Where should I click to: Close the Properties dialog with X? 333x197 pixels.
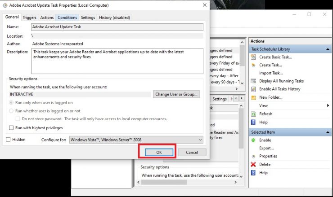point(204,5)
